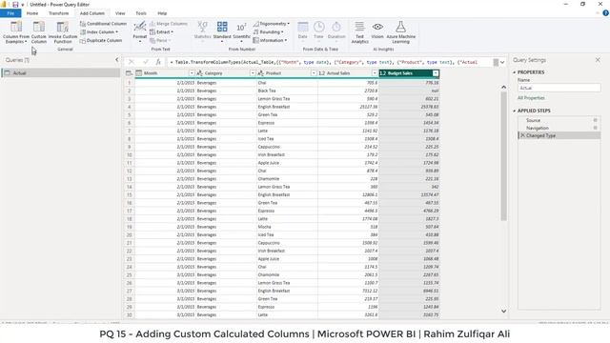Expand the Extract dropdown

172,31
